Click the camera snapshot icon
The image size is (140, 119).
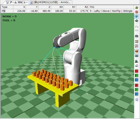pos(137,36)
